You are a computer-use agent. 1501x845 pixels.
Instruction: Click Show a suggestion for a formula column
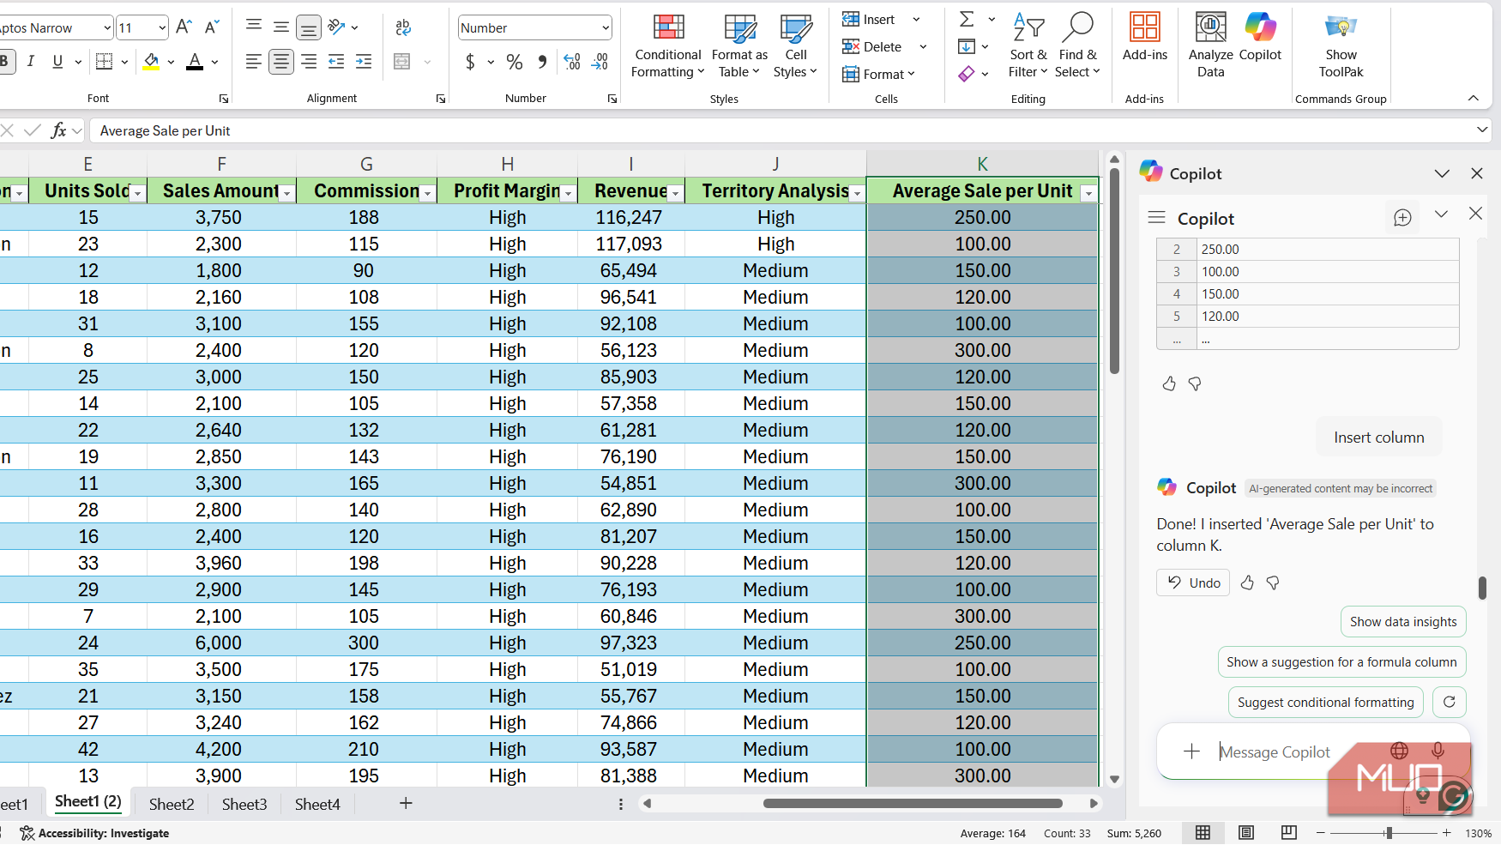[1341, 661]
